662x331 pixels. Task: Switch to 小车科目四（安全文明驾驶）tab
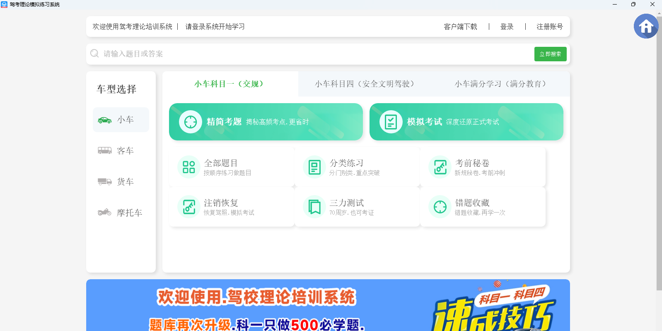click(x=365, y=84)
